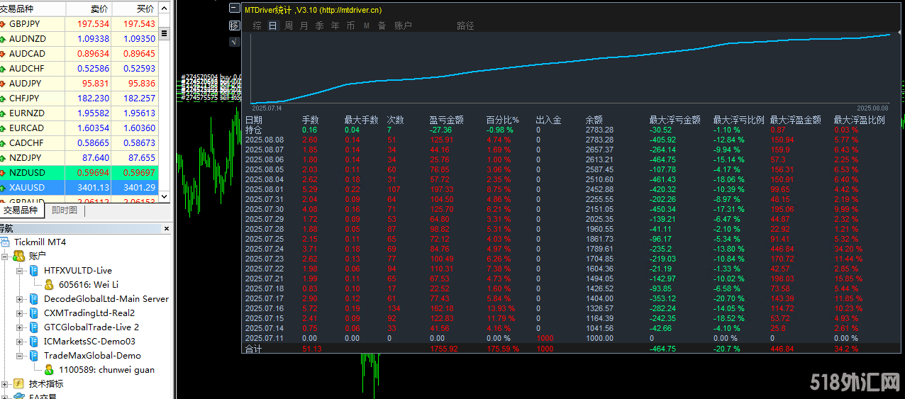Select the 账户 tab in MTDriver panel
905x399 pixels.
point(403,26)
